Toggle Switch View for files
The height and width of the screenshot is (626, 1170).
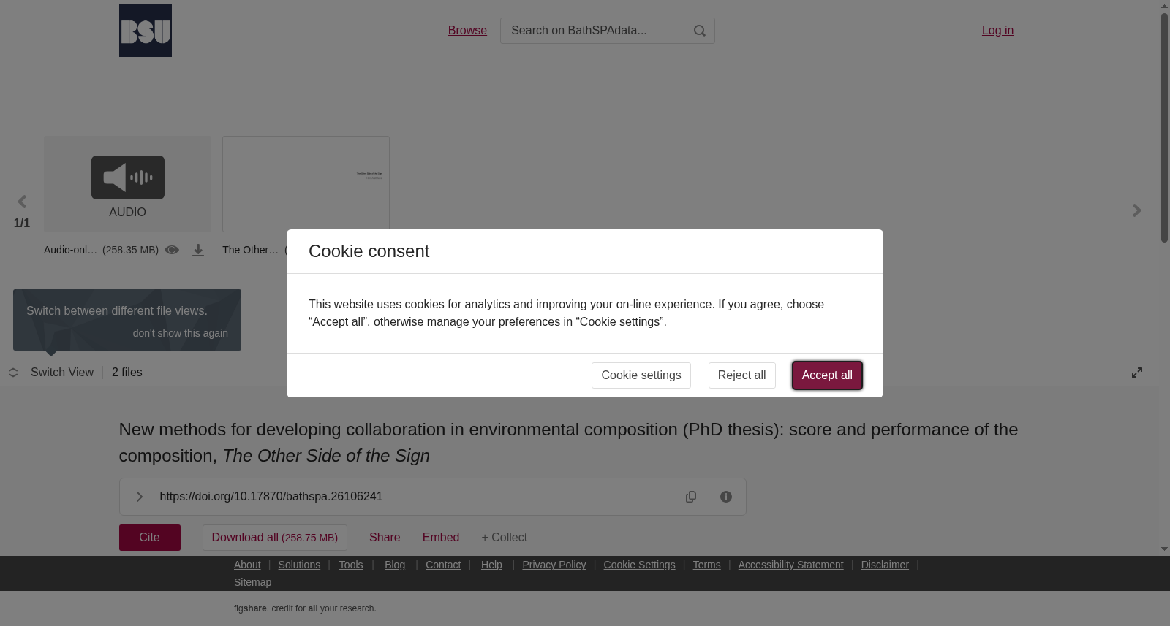[x=52, y=373]
